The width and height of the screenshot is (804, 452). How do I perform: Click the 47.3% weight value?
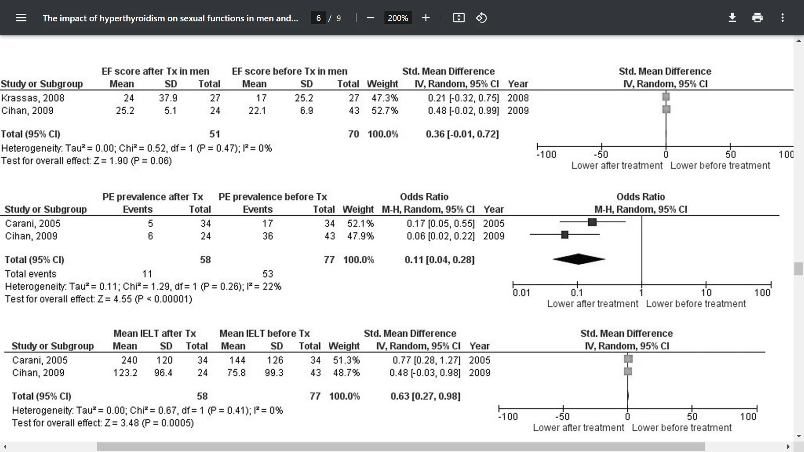click(x=385, y=98)
